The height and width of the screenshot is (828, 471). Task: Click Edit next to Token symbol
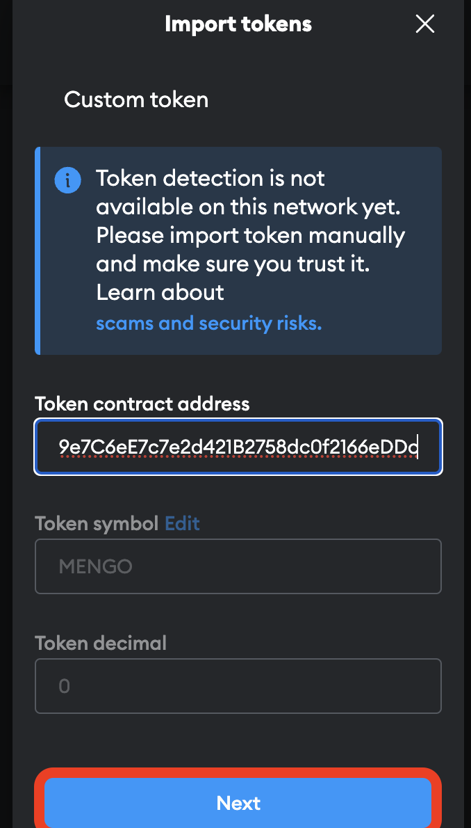(182, 523)
